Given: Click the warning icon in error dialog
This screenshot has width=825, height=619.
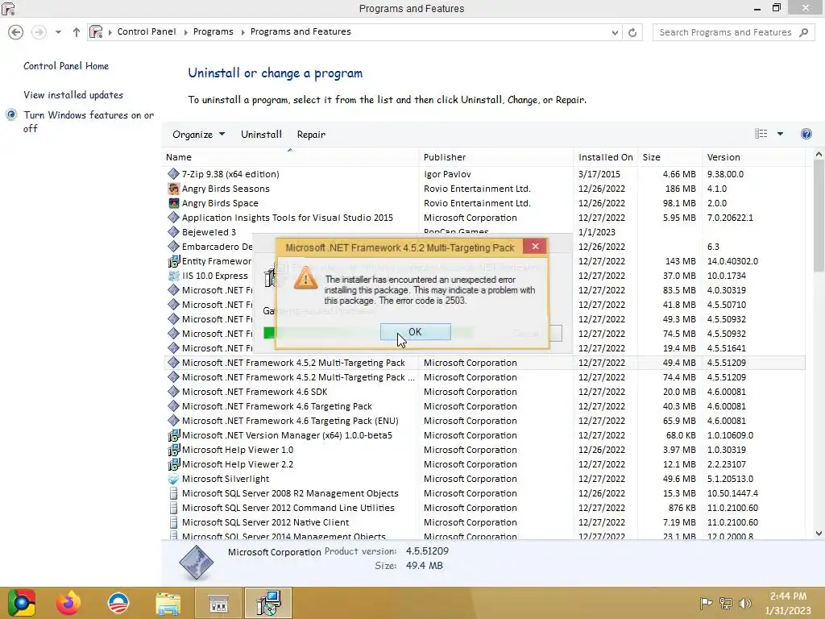Looking at the screenshot, I should point(305,277).
